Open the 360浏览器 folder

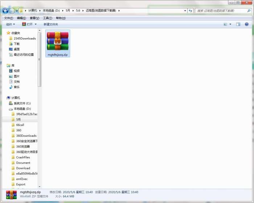[x=22, y=146]
